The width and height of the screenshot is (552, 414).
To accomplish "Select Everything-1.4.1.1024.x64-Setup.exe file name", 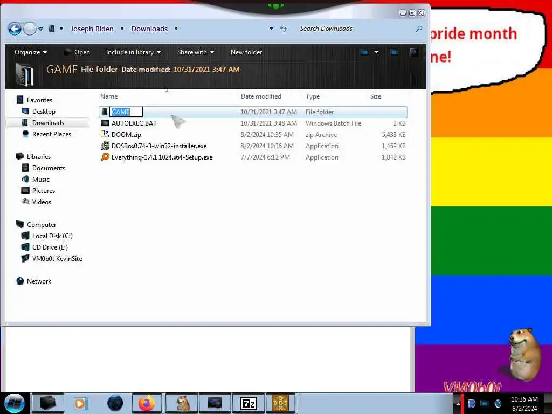I will [162, 157].
